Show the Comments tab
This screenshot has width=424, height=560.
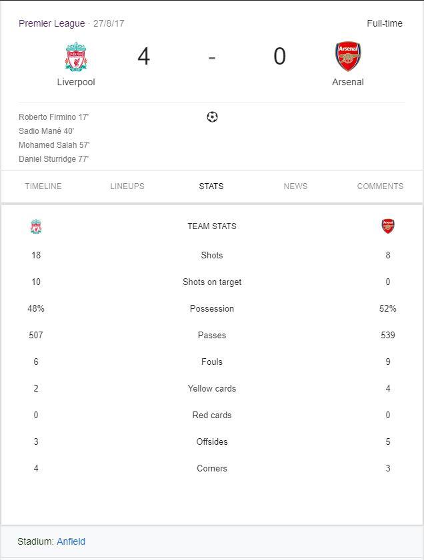(x=380, y=186)
